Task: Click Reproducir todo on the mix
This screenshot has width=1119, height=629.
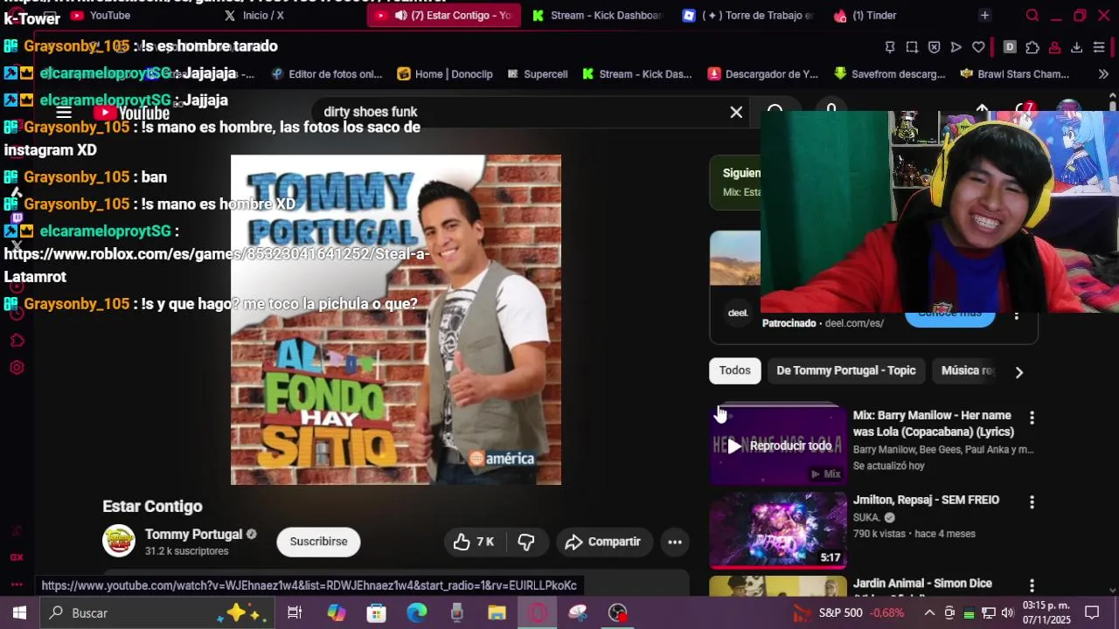Action: (779, 446)
